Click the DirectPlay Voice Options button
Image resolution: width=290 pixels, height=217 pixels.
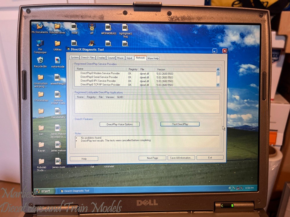pyautogui.click(x=119, y=124)
